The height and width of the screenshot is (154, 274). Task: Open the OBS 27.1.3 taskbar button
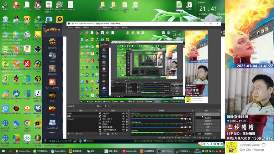coord(165,151)
